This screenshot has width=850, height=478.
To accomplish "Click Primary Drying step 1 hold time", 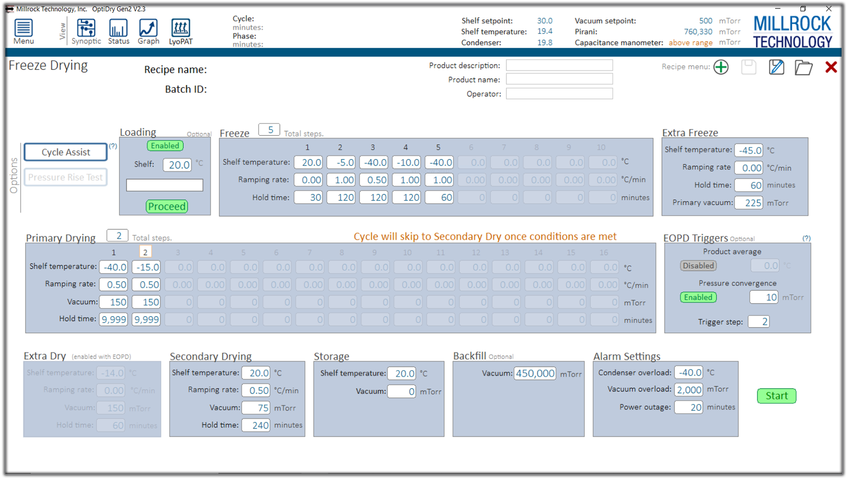I will 114,319.
